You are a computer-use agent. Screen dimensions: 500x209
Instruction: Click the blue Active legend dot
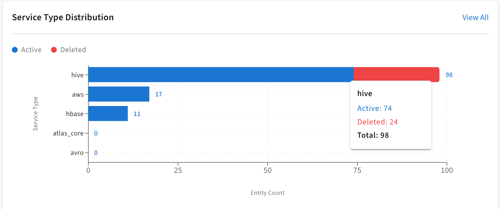(15, 50)
